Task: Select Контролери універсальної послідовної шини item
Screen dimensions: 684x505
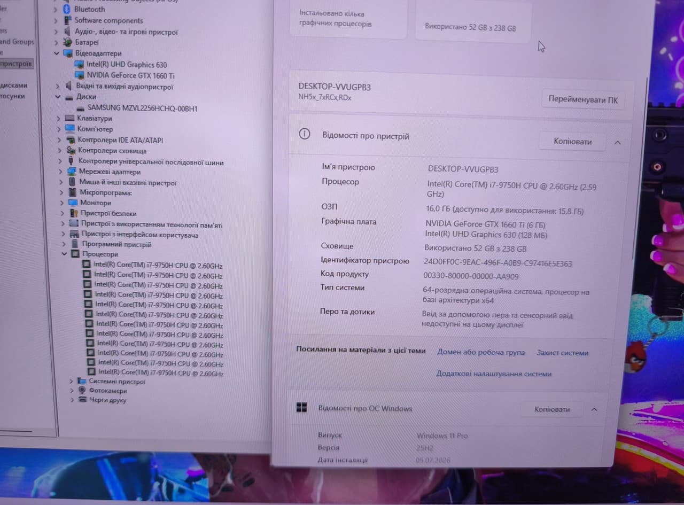Action: tap(151, 161)
